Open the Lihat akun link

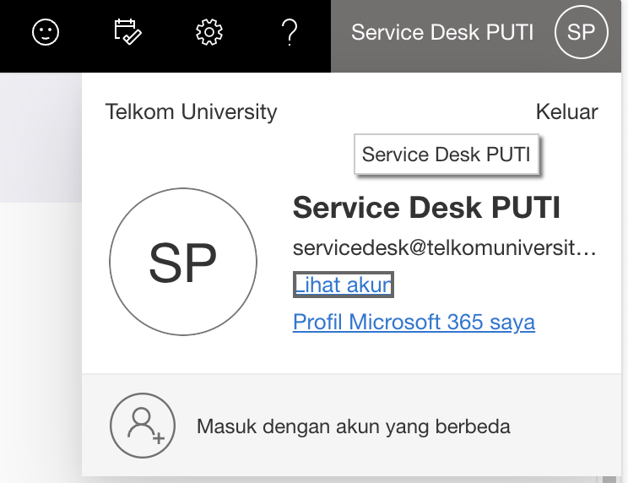[344, 285]
